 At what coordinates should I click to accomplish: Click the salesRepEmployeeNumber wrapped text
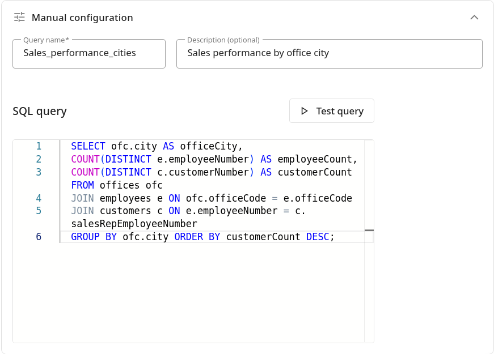tap(134, 224)
